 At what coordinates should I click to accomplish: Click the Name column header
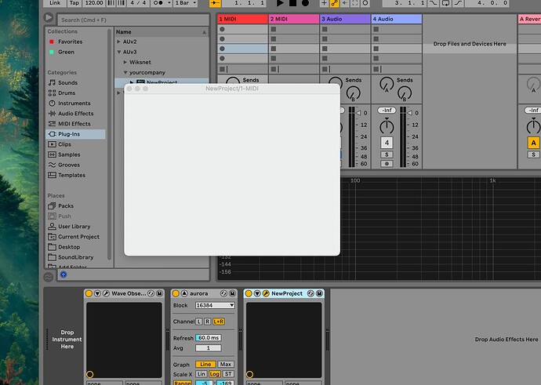[162, 31]
